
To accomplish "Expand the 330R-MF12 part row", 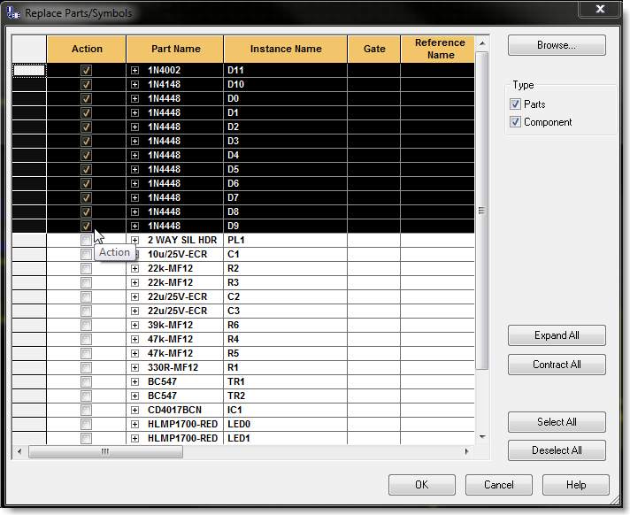I will pyautogui.click(x=135, y=367).
